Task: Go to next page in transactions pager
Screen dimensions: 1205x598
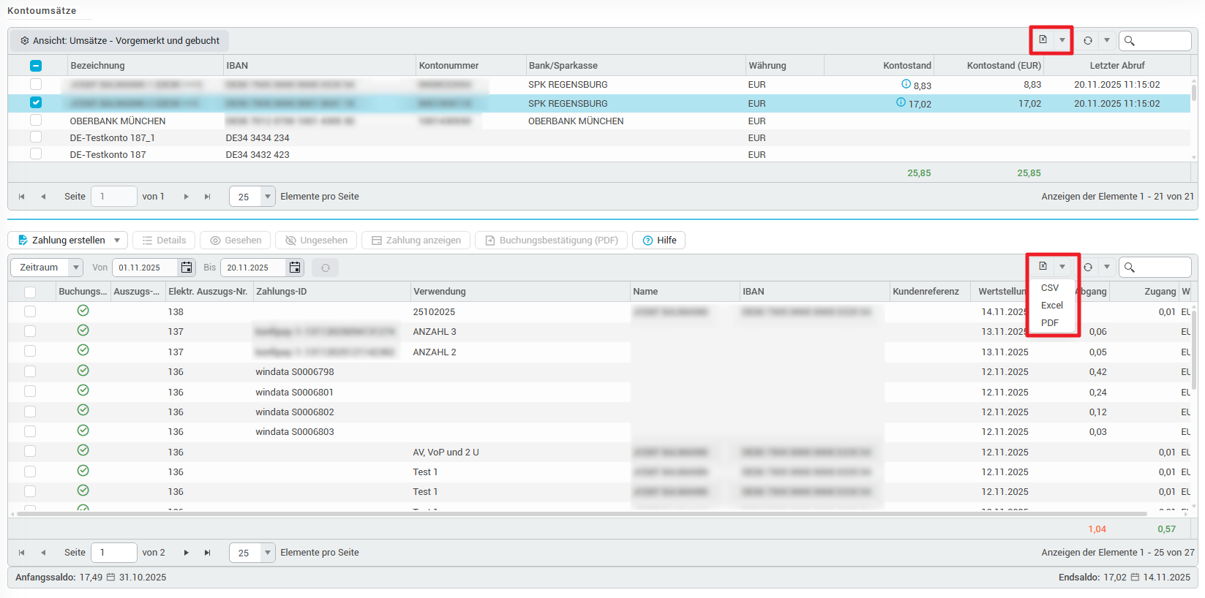Action: point(187,553)
